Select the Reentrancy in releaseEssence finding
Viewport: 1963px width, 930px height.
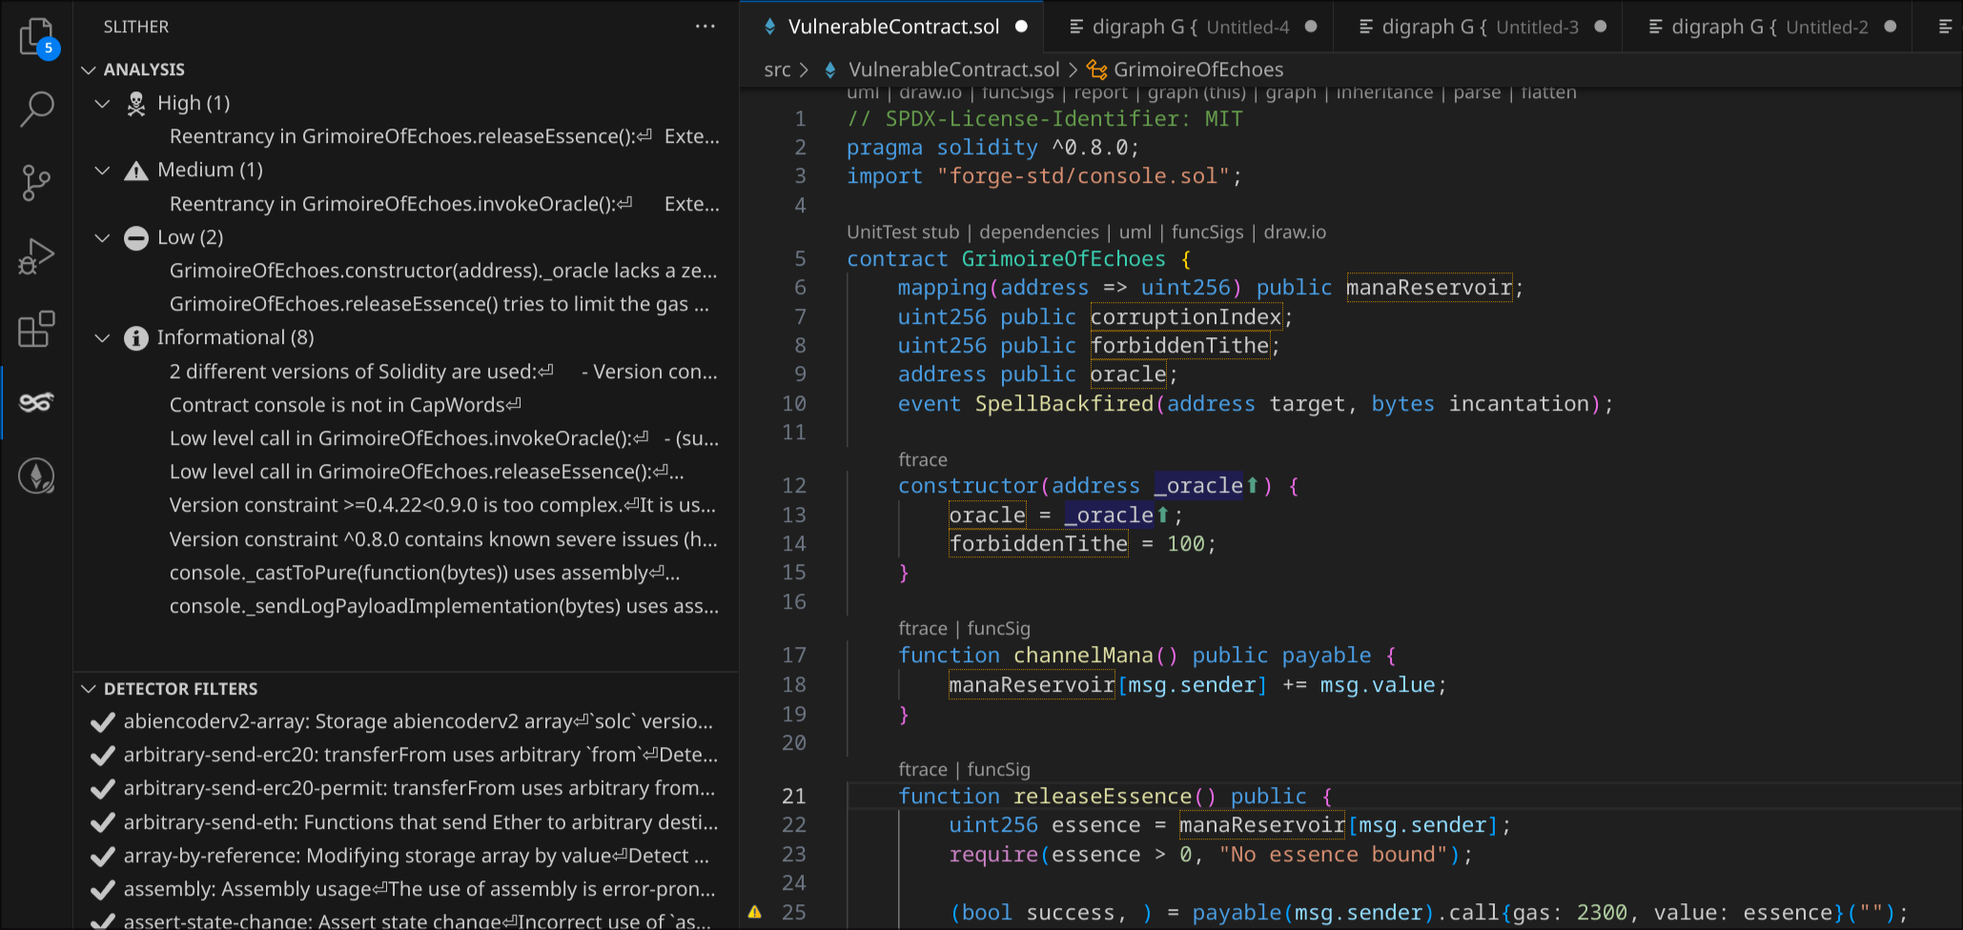point(443,136)
